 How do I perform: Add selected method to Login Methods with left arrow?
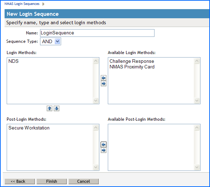click(x=104, y=78)
